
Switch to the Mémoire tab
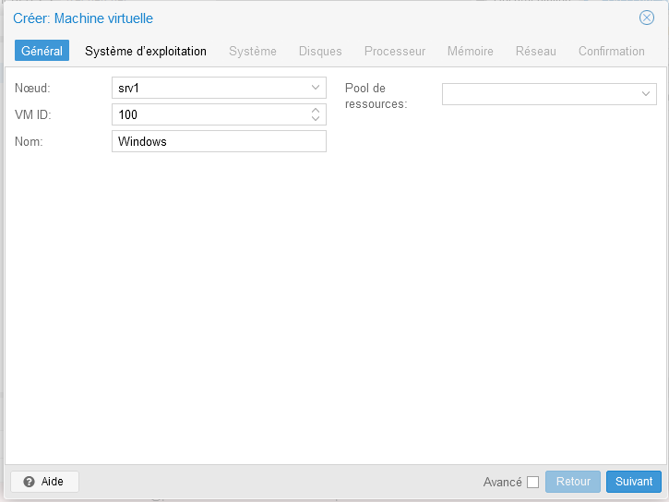pyautogui.click(x=470, y=51)
